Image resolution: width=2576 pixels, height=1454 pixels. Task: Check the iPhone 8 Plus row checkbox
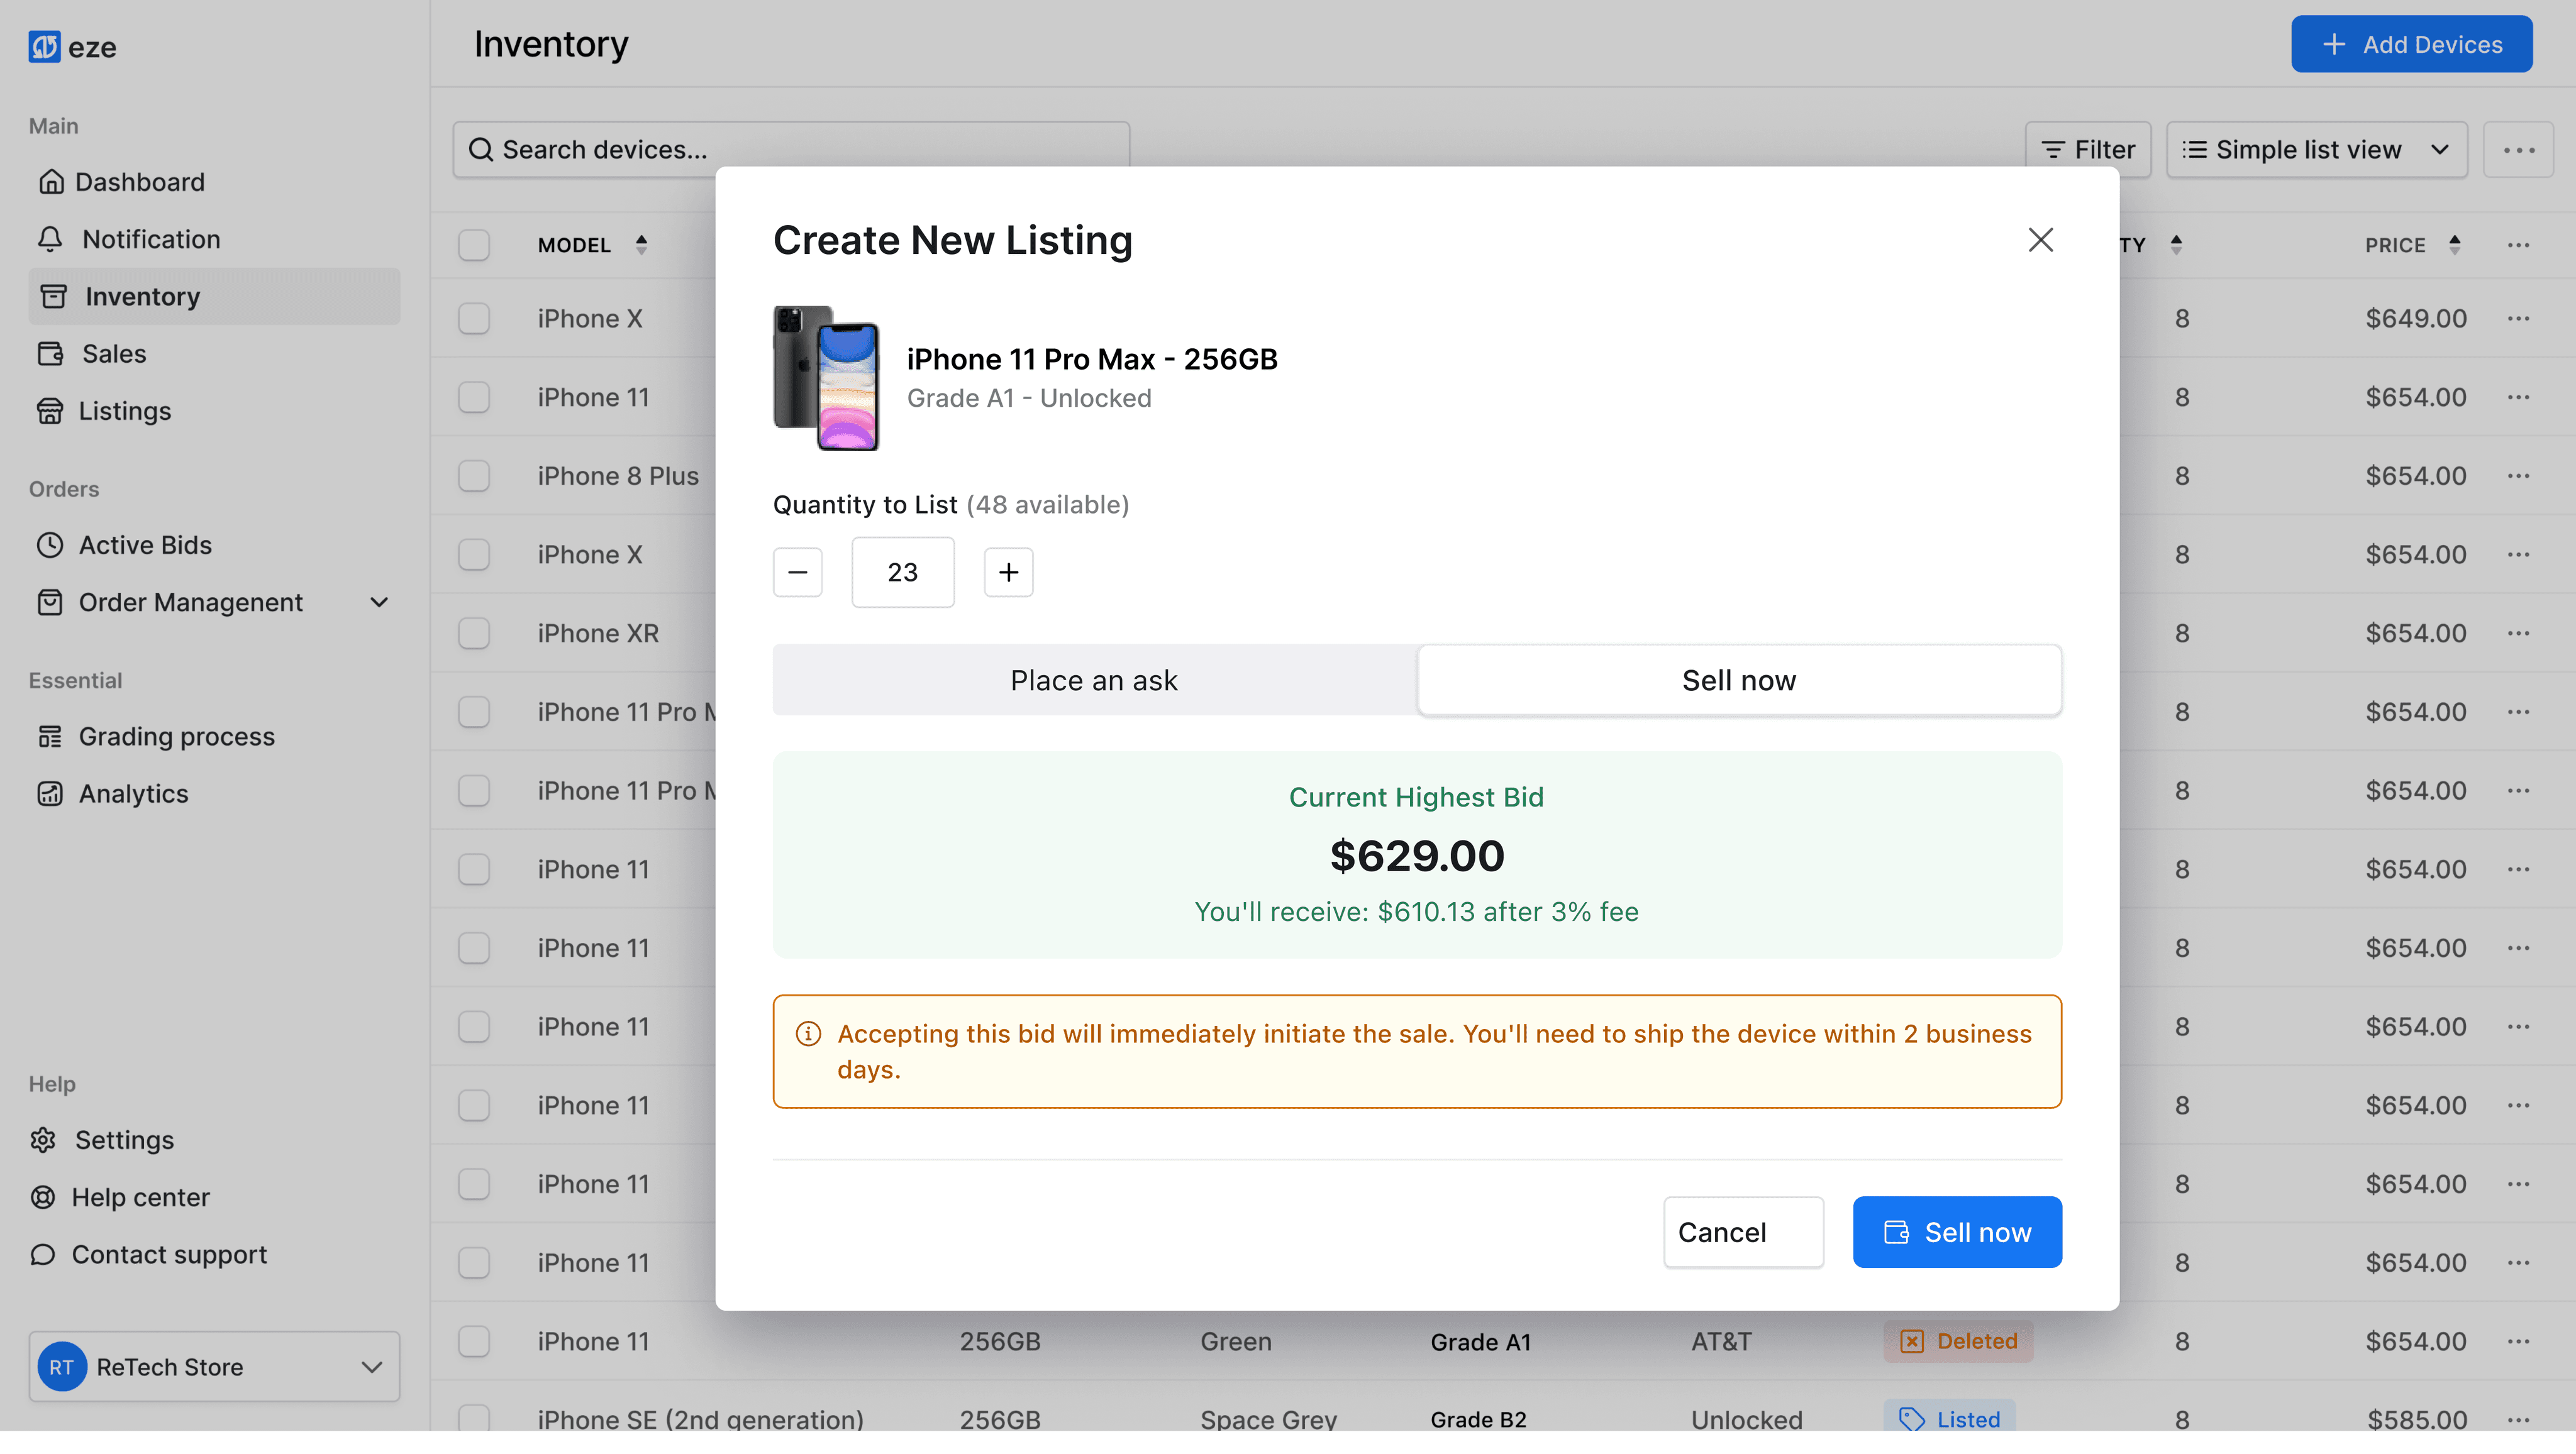pos(474,476)
